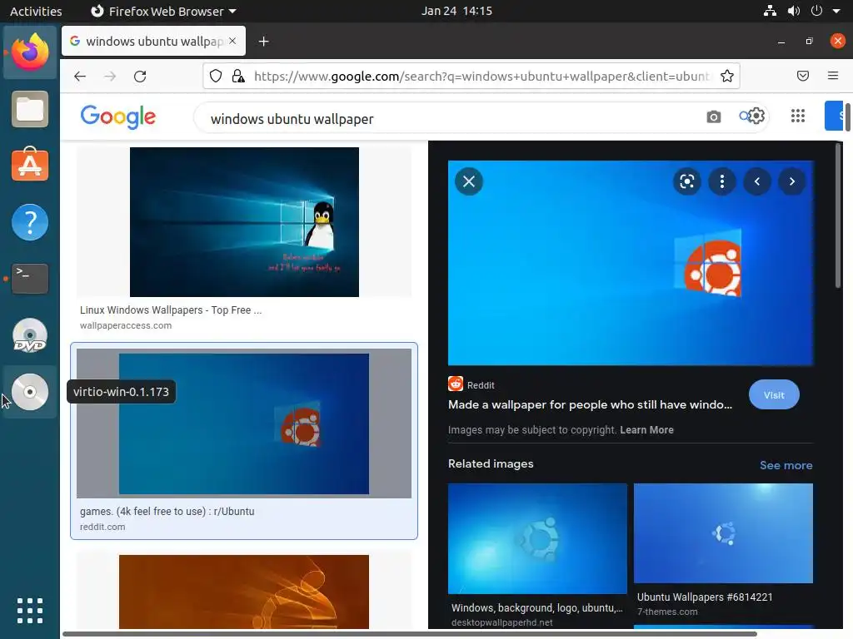Open related Ubuntu Wallpapers #6814221 image
Image resolution: width=853 pixels, height=639 pixels.
723,533
